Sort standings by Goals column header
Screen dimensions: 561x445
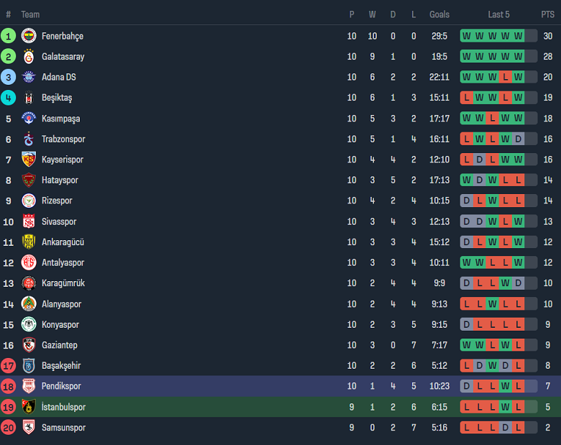pos(439,14)
